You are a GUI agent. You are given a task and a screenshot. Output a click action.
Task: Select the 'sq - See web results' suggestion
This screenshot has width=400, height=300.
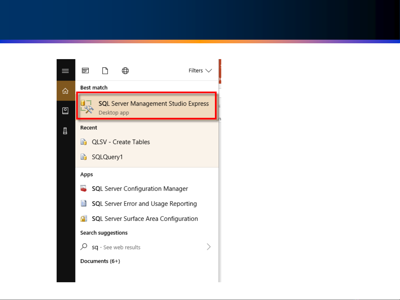coord(147,247)
